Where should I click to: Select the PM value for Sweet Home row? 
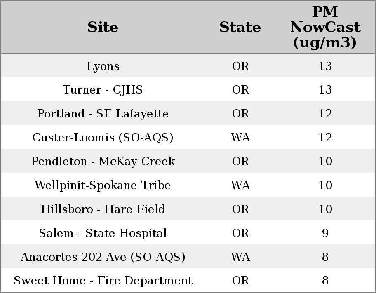click(x=325, y=281)
